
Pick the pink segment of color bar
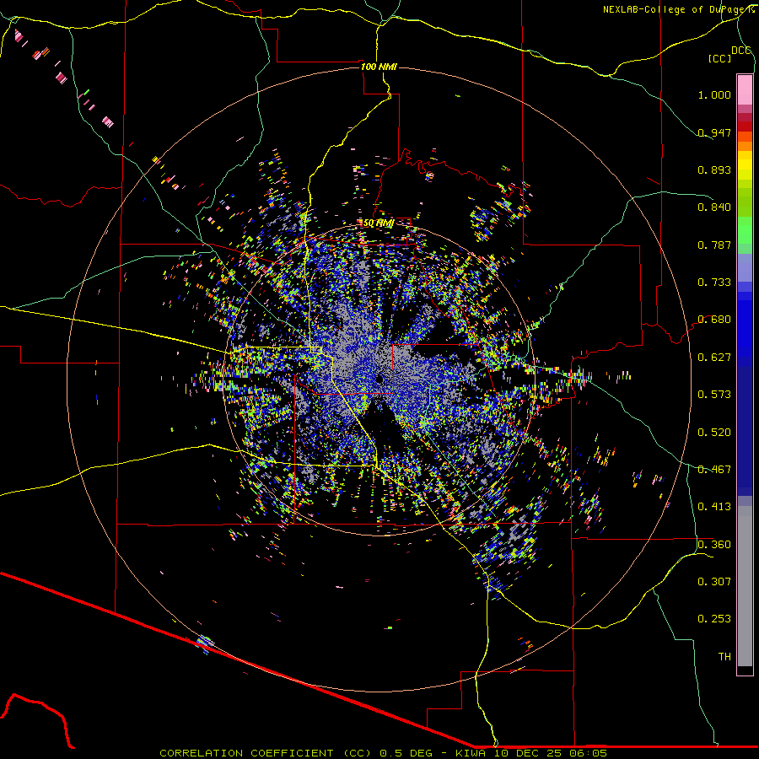[745, 90]
